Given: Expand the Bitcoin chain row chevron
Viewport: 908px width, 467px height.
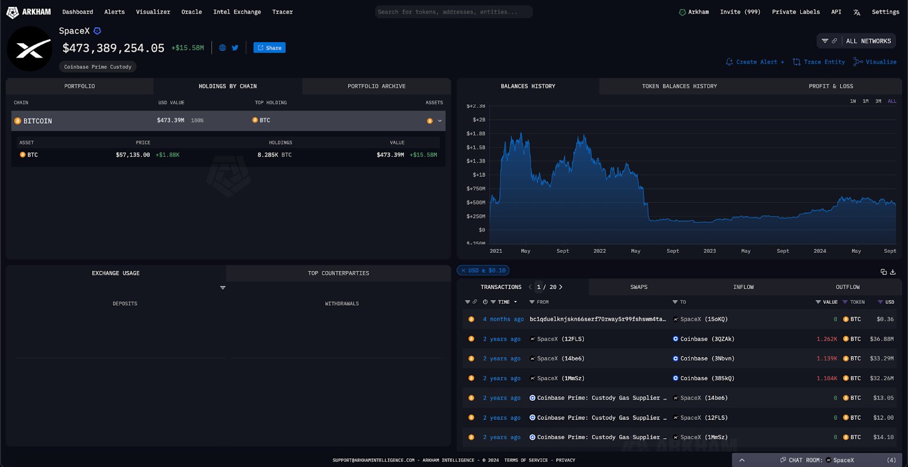Looking at the screenshot, I should click(440, 121).
